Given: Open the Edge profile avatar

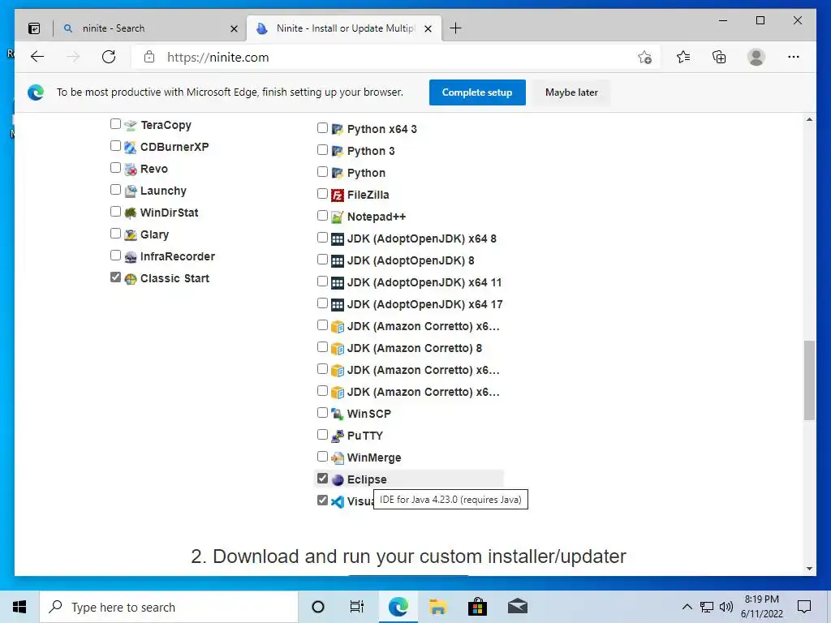Looking at the screenshot, I should 756,57.
